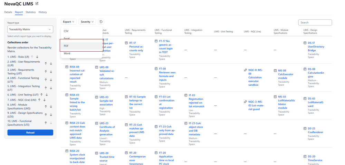
Task: Choose CSV from the Export menu
Action: (x=82, y=31)
